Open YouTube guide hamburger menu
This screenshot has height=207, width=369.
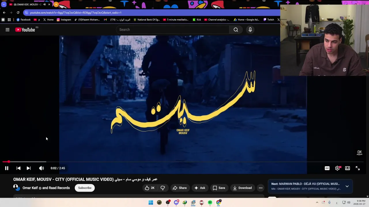tap(7, 30)
